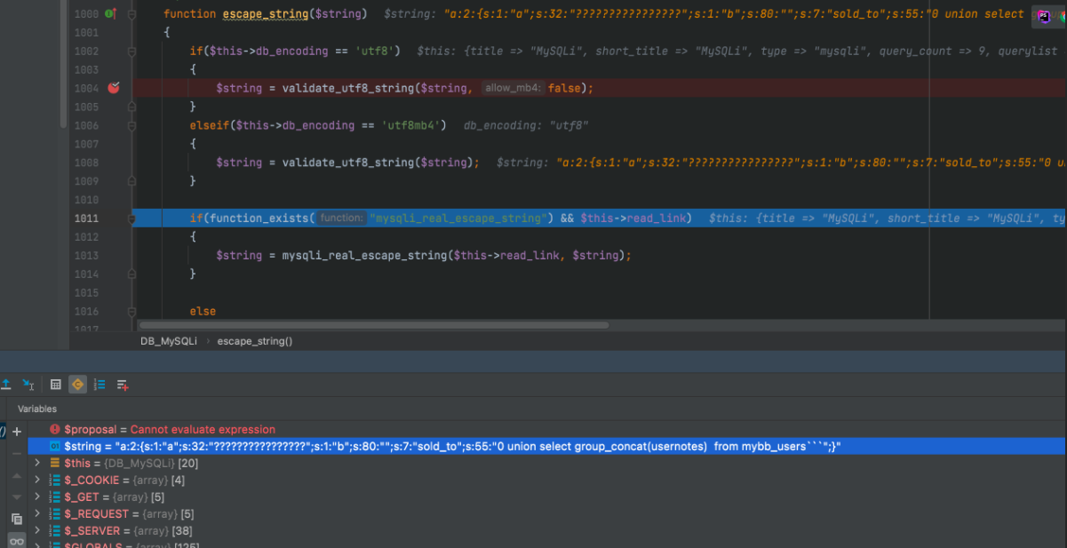Viewport: 1067px width, 548px height.
Task: Click line number 1011 in the gutter
Action: click(87, 218)
